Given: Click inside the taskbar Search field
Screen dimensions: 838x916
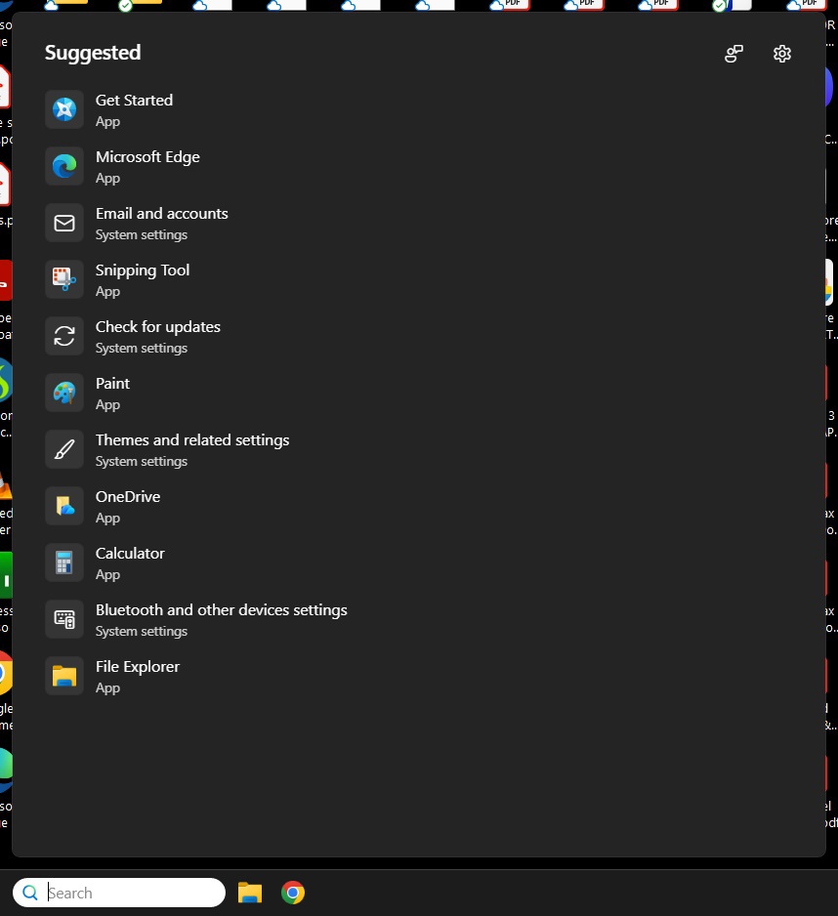Looking at the screenshot, I should pos(118,893).
